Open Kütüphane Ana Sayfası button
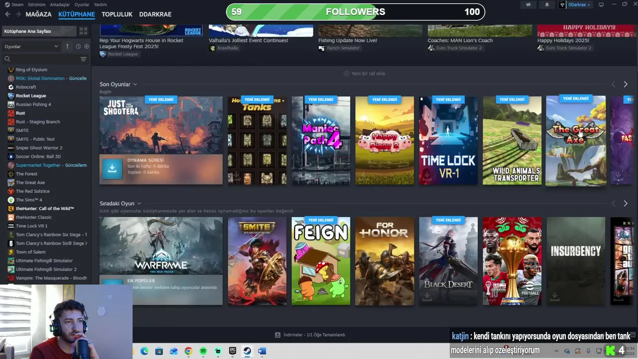638x359 pixels. pyautogui.click(x=40, y=31)
